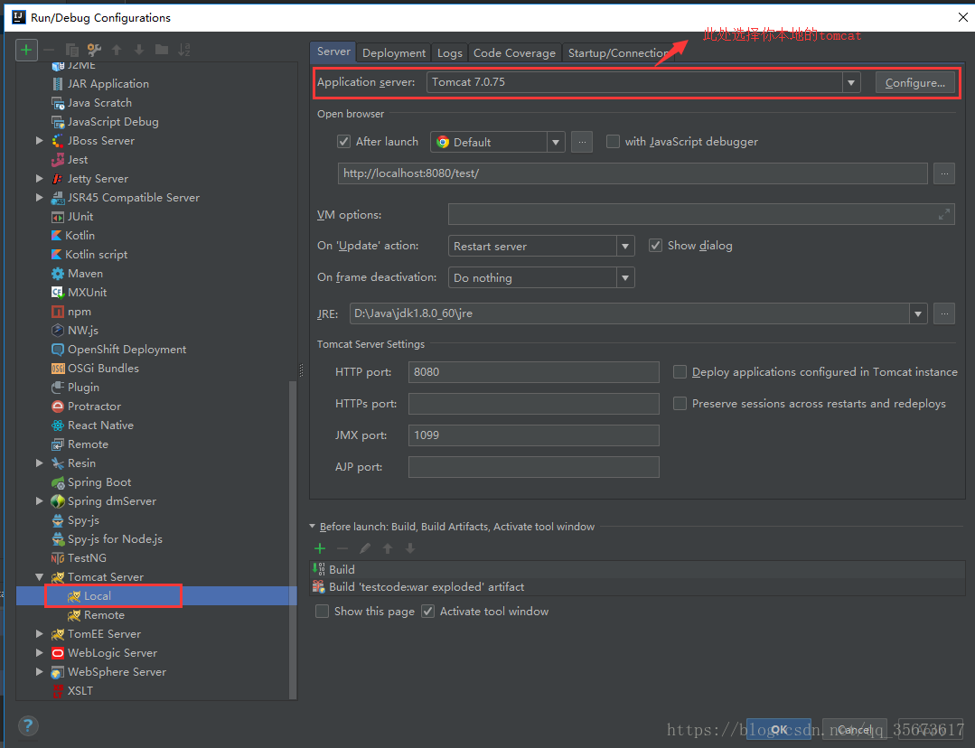
Task: Toggle Activate tool window checkbox
Action: click(x=427, y=612)
